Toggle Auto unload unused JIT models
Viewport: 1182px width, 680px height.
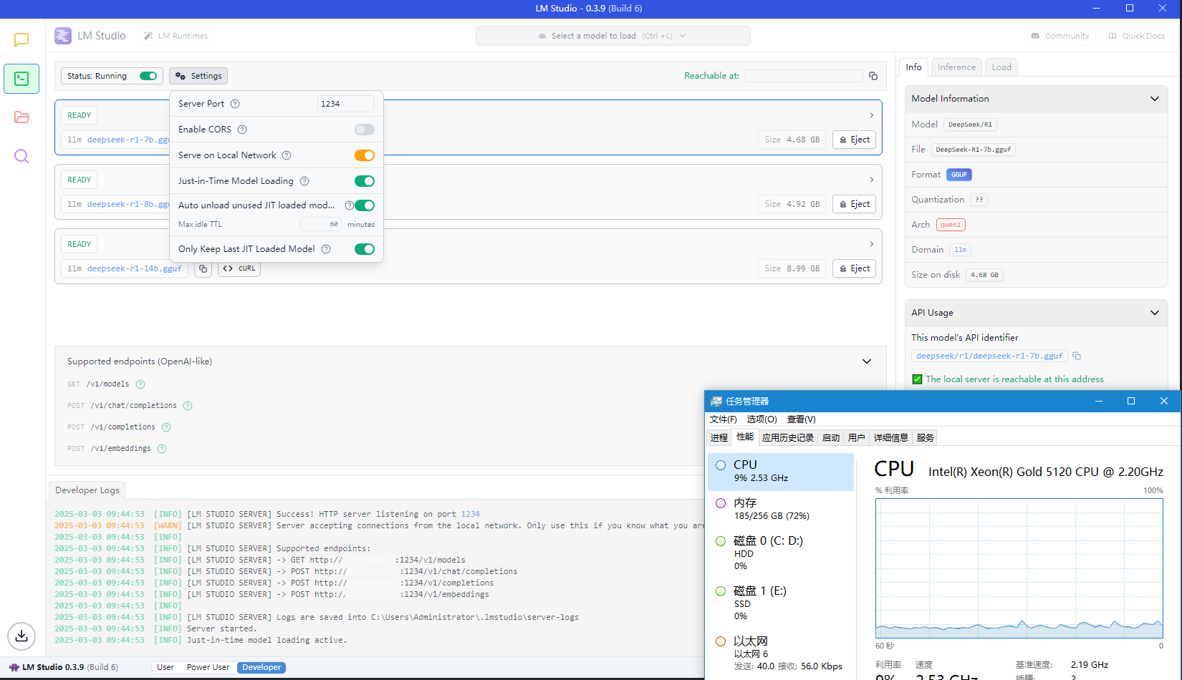point(365,205)
